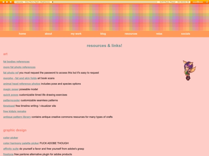Image resolution: width=209 pixels, height=156 pixels.
Task: Click the fox character pixel sprite
Action: point(189,70)
